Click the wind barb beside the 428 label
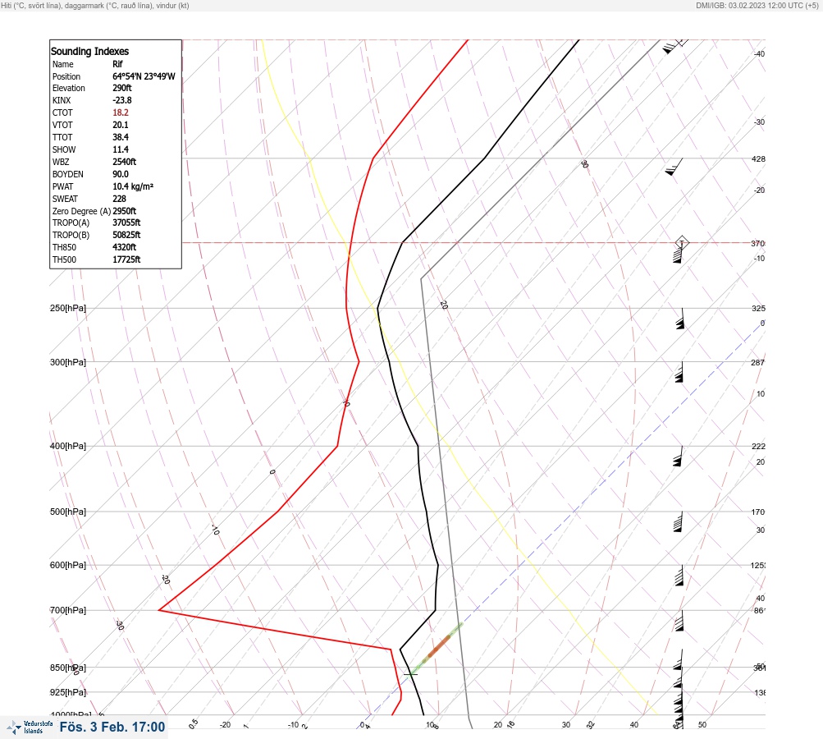The width and height of the screenshot is (823, 739). (x=674, y=167)
